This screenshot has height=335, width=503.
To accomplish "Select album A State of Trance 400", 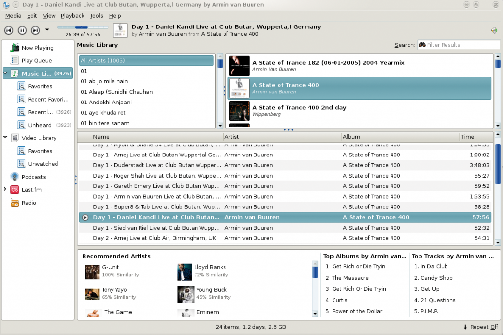I will pyautogui.click(x=359, y=88).
